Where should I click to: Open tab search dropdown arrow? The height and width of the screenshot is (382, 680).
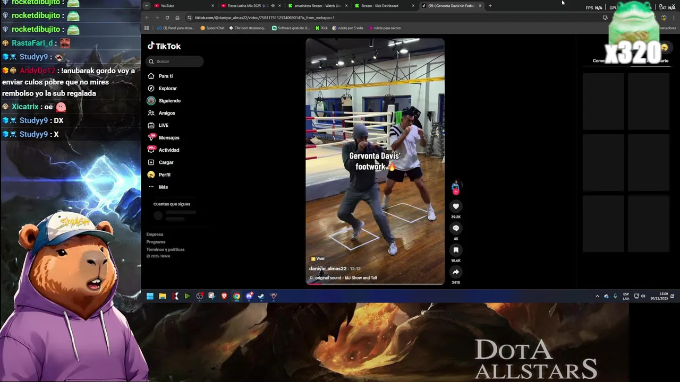click(146, 6)
